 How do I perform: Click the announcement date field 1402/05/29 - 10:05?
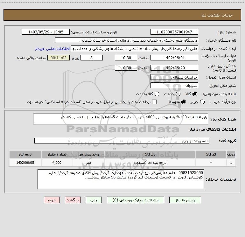[x=45, y=32]
